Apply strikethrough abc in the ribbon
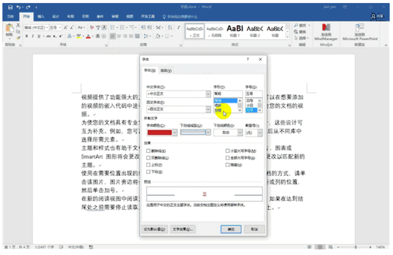The width and height of the screenshot is (393, 255). click(49, 36)
